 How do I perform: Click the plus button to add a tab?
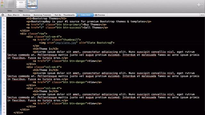[x=199, y=5]
